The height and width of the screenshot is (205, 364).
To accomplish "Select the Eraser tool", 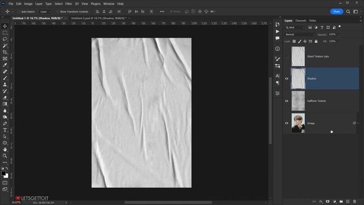I will [5, 97].
